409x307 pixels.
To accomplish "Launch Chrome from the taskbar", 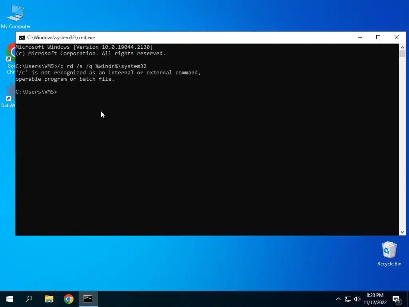I will click(x=69, y=299).
